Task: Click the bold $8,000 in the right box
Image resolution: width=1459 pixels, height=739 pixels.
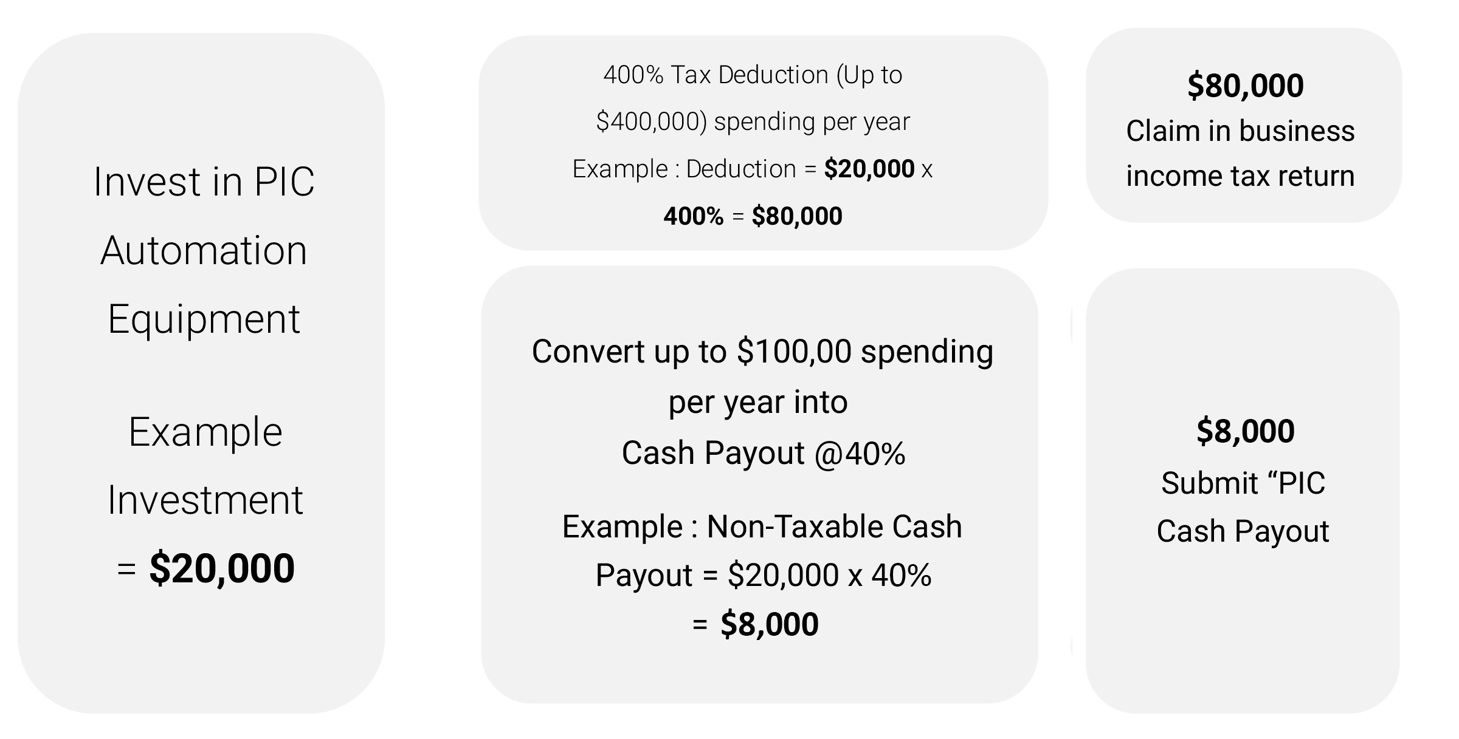Action: (1245, 431)
